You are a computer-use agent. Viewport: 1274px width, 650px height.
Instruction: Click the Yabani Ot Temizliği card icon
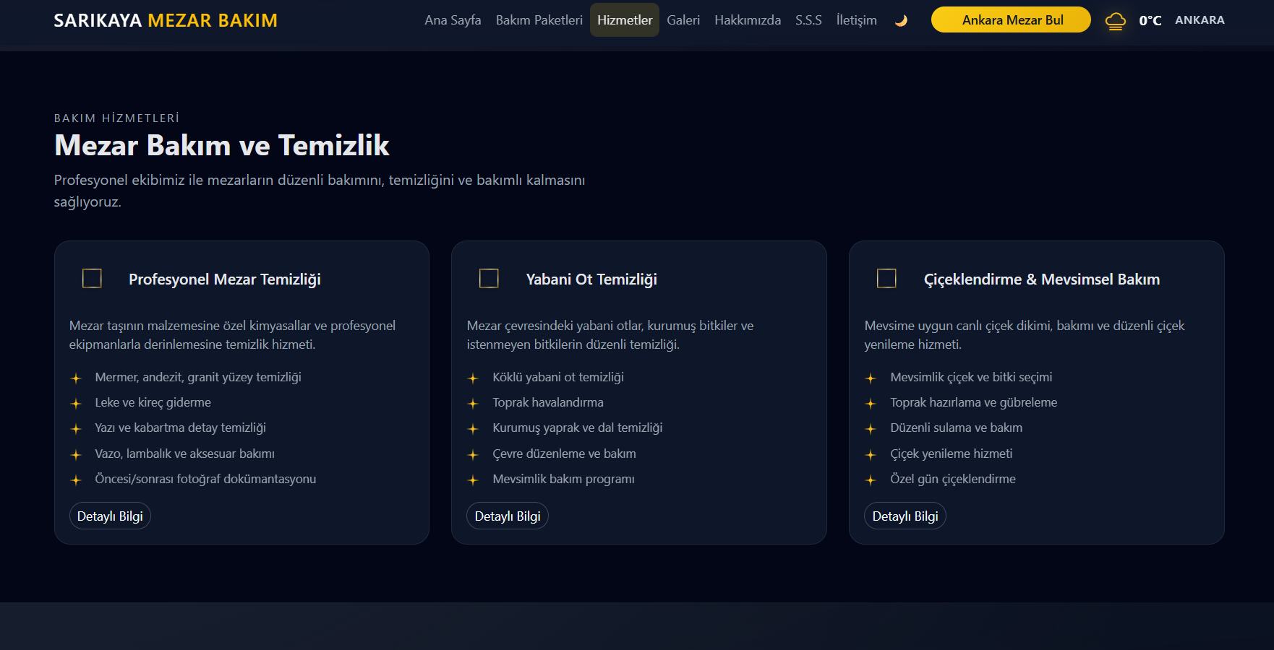click(489, 279)
